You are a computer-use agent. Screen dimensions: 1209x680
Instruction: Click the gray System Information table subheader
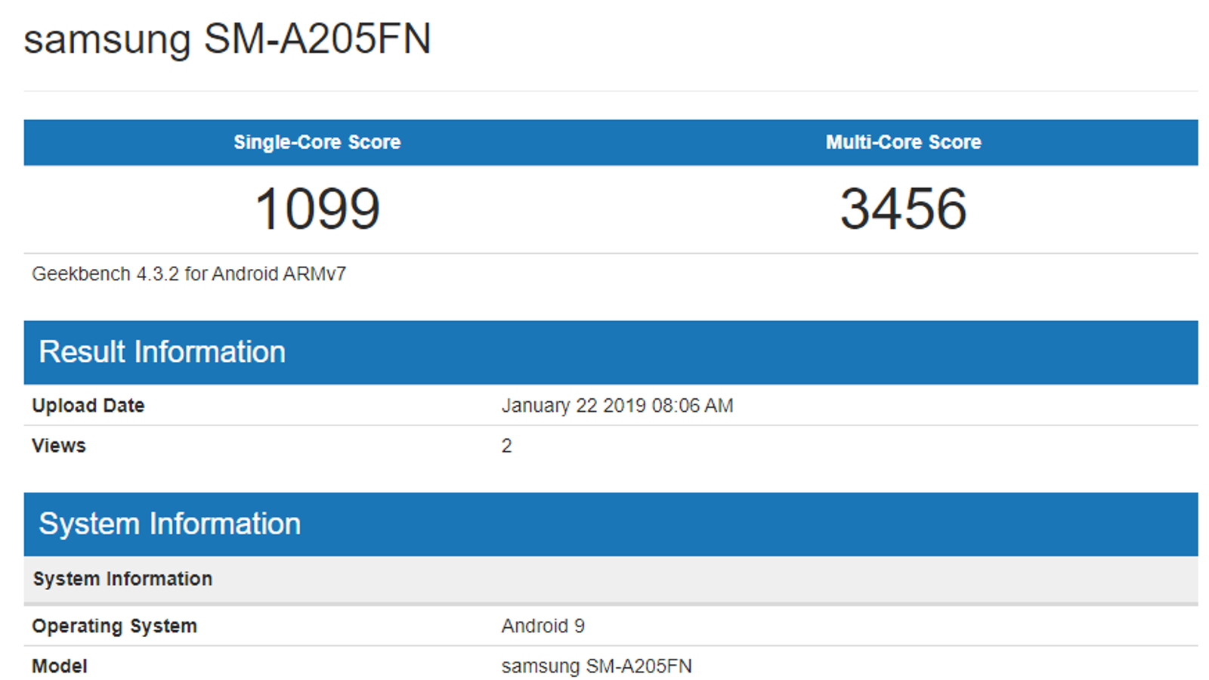[x=122, y=579]
